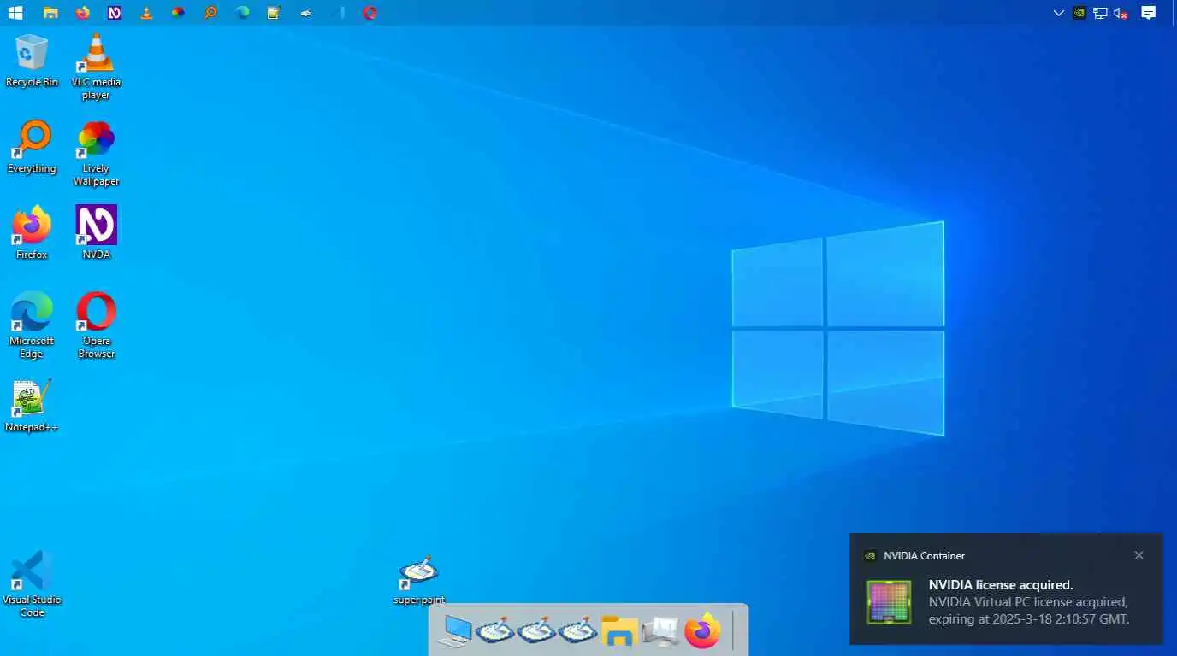Click the Notepad++ icon in the top taskbar
The width and height of the screenshot is (1177, 656).
(274, 13)
